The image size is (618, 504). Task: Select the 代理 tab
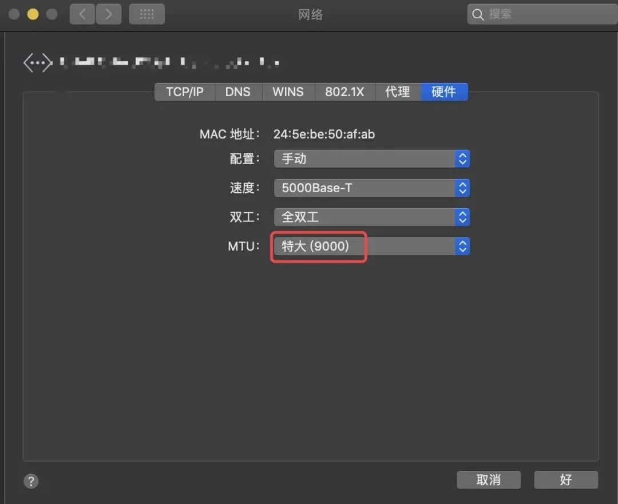397,92
